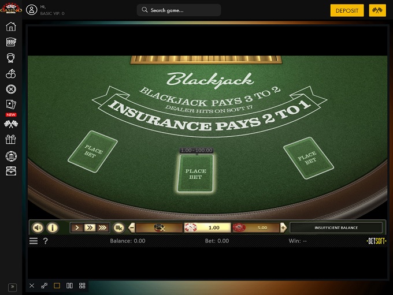Click the cherries icon in sidebar
393x295 pixels.
[x=10, y=74]
